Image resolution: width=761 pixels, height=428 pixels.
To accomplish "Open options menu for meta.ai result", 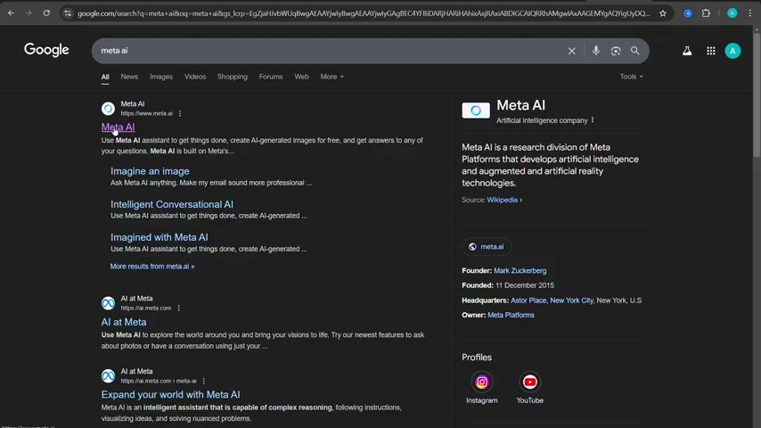I will point(180,113).
